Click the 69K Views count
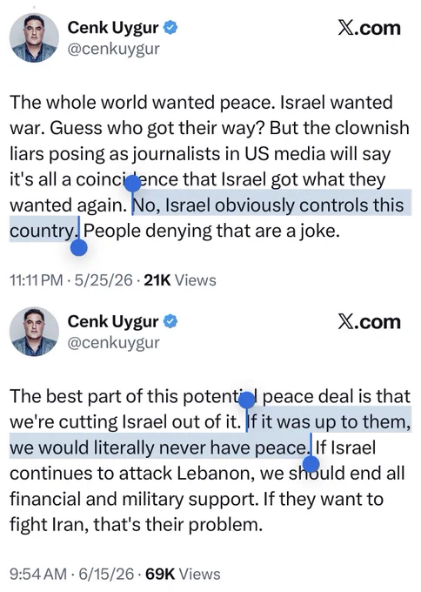The width and height of the screenshot is (421, 592). [x=183, y=575]
